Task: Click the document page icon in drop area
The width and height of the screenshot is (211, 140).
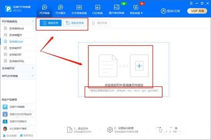Action: [108, 66]
